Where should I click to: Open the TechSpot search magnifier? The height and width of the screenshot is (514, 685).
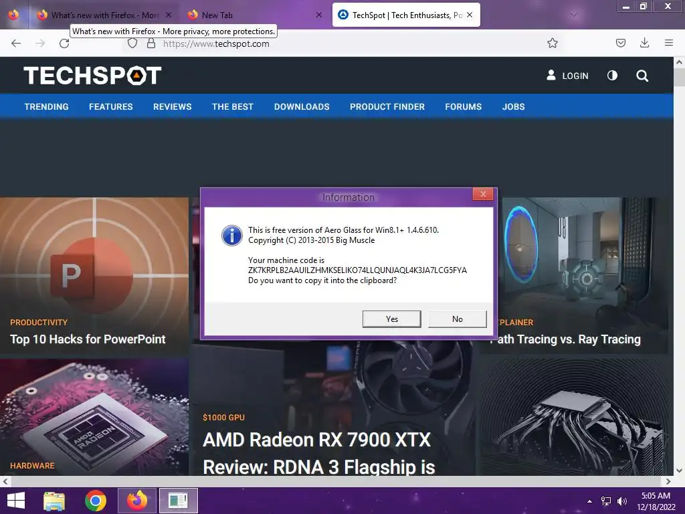point(642,76)
